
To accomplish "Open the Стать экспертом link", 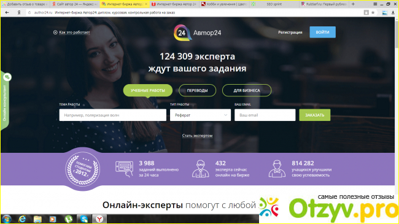I will pos(197,136).
